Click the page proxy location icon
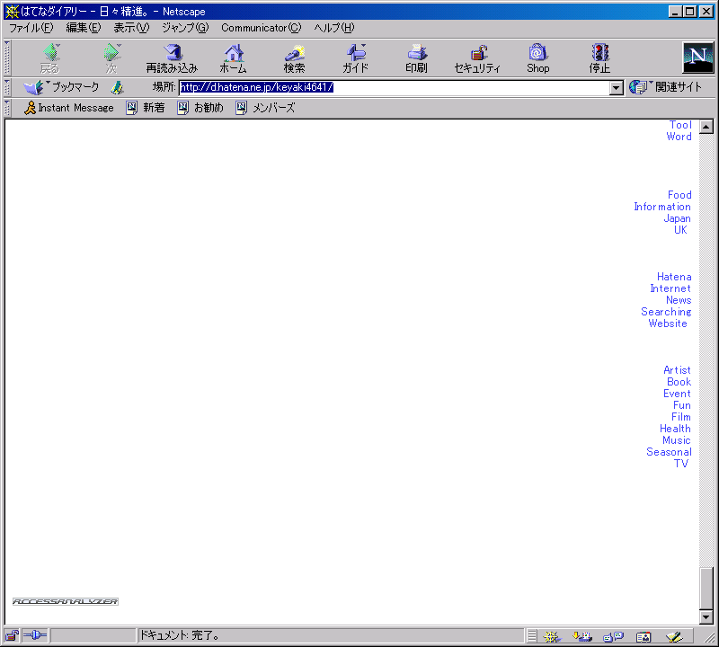 pyautogui.click(x=118, y=87)
